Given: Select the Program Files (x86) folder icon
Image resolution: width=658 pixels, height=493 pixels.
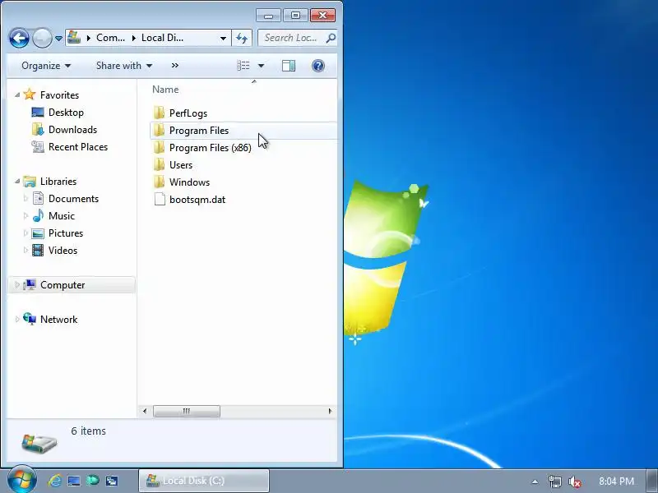Looking at the screenshot, I should pos(159,147).
